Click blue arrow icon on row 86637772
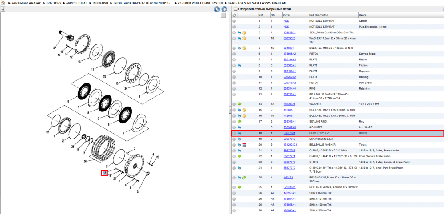 239,168
